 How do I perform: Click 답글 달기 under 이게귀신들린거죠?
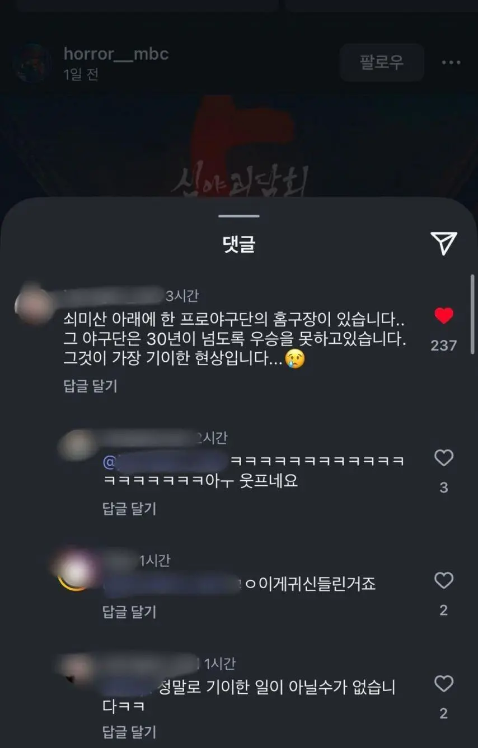(x=129, y=612)
